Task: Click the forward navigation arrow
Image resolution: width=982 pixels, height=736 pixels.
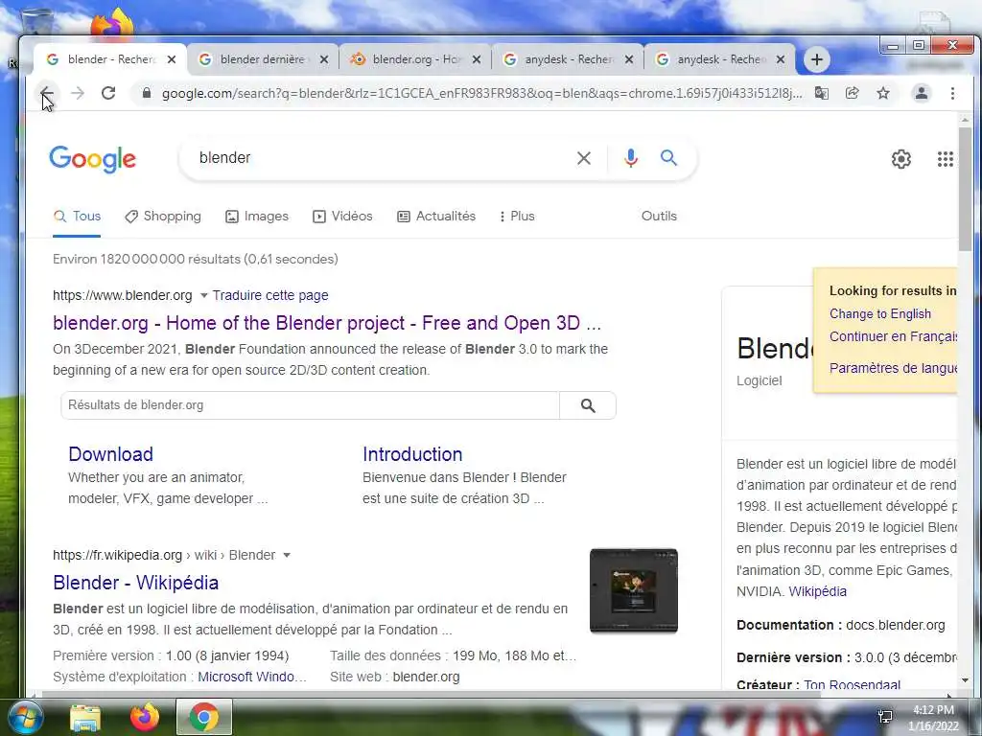Action: [78, 93]
